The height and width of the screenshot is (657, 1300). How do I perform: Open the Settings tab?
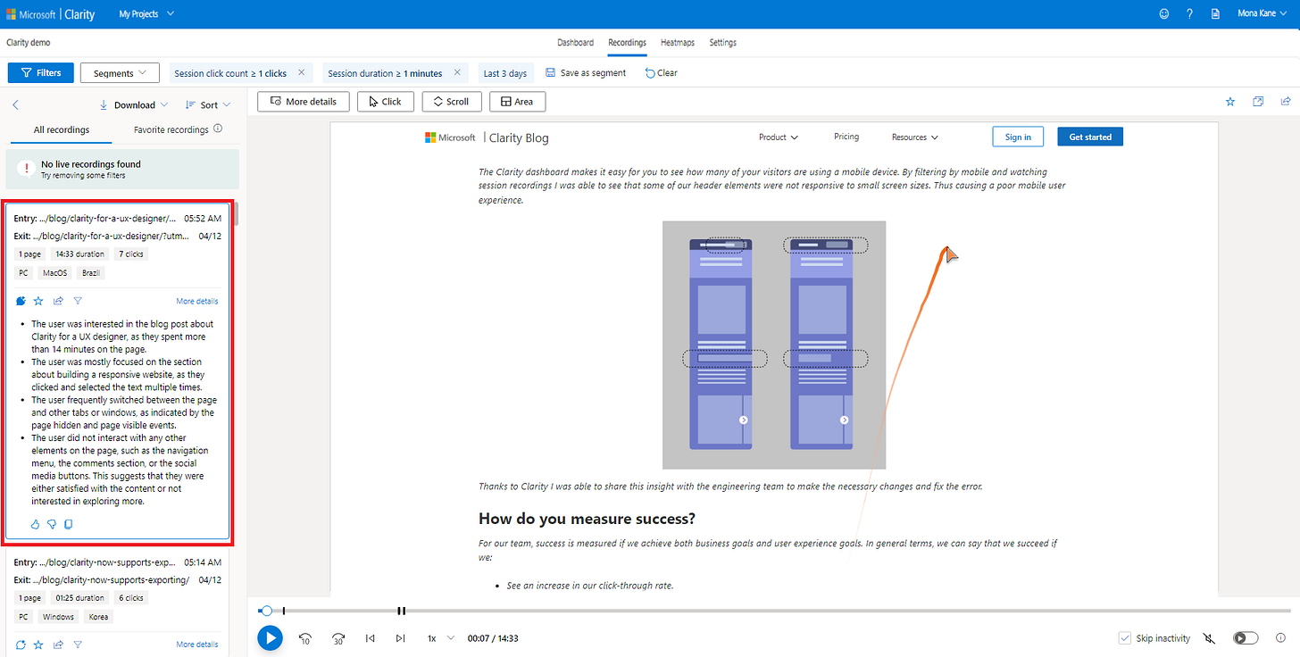click(723, 43)
